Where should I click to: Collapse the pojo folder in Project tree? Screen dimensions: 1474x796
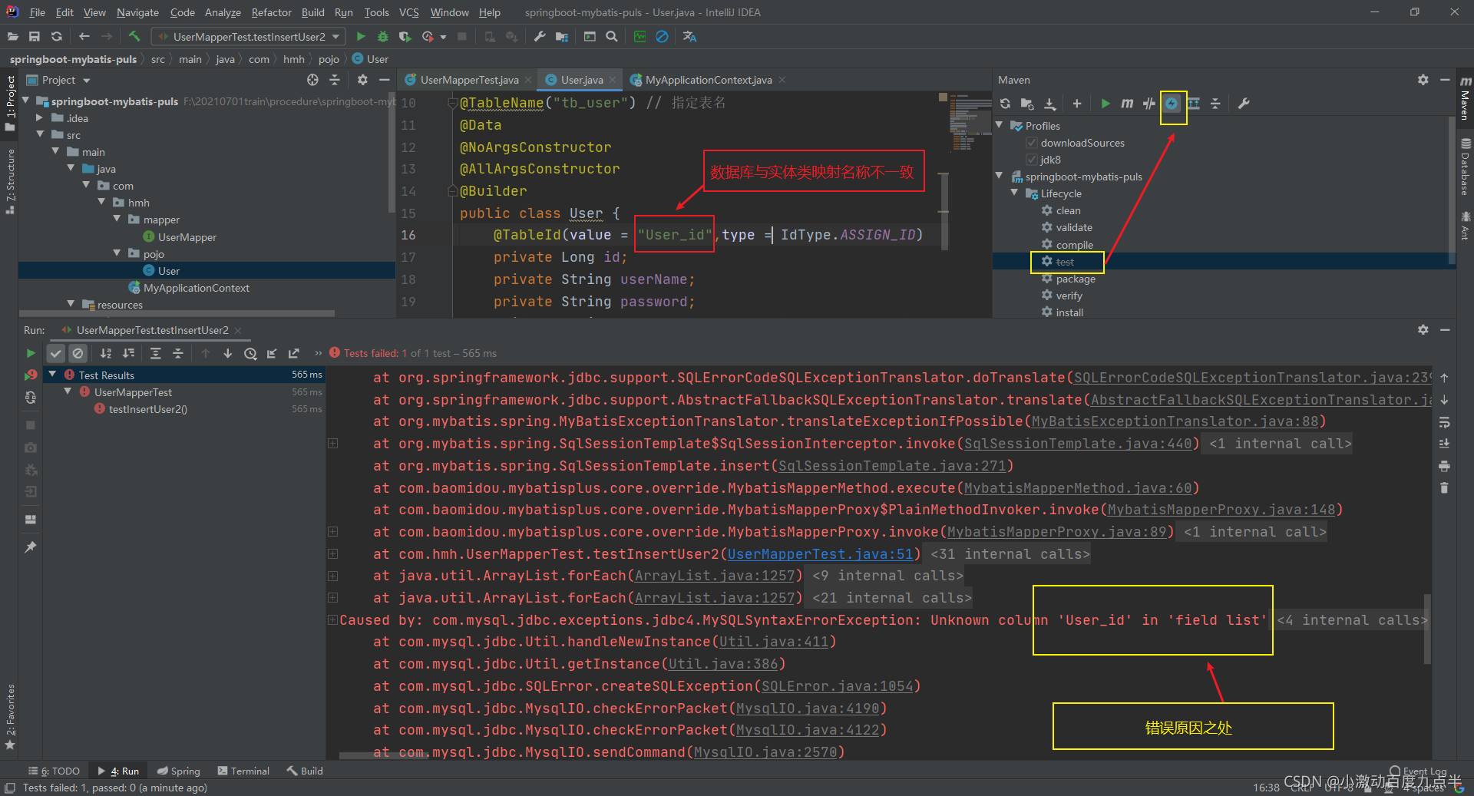click(117, 253)
